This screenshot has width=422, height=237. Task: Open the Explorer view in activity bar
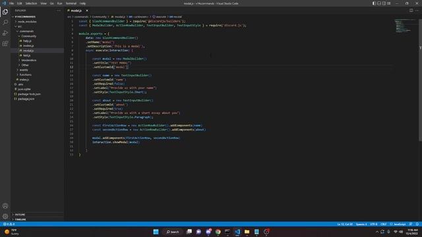[x=5, y=12]
